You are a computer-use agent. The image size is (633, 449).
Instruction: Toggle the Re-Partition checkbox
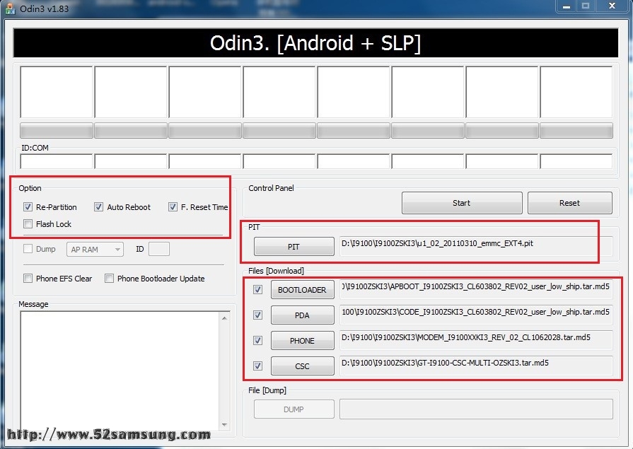coord(28,207)
